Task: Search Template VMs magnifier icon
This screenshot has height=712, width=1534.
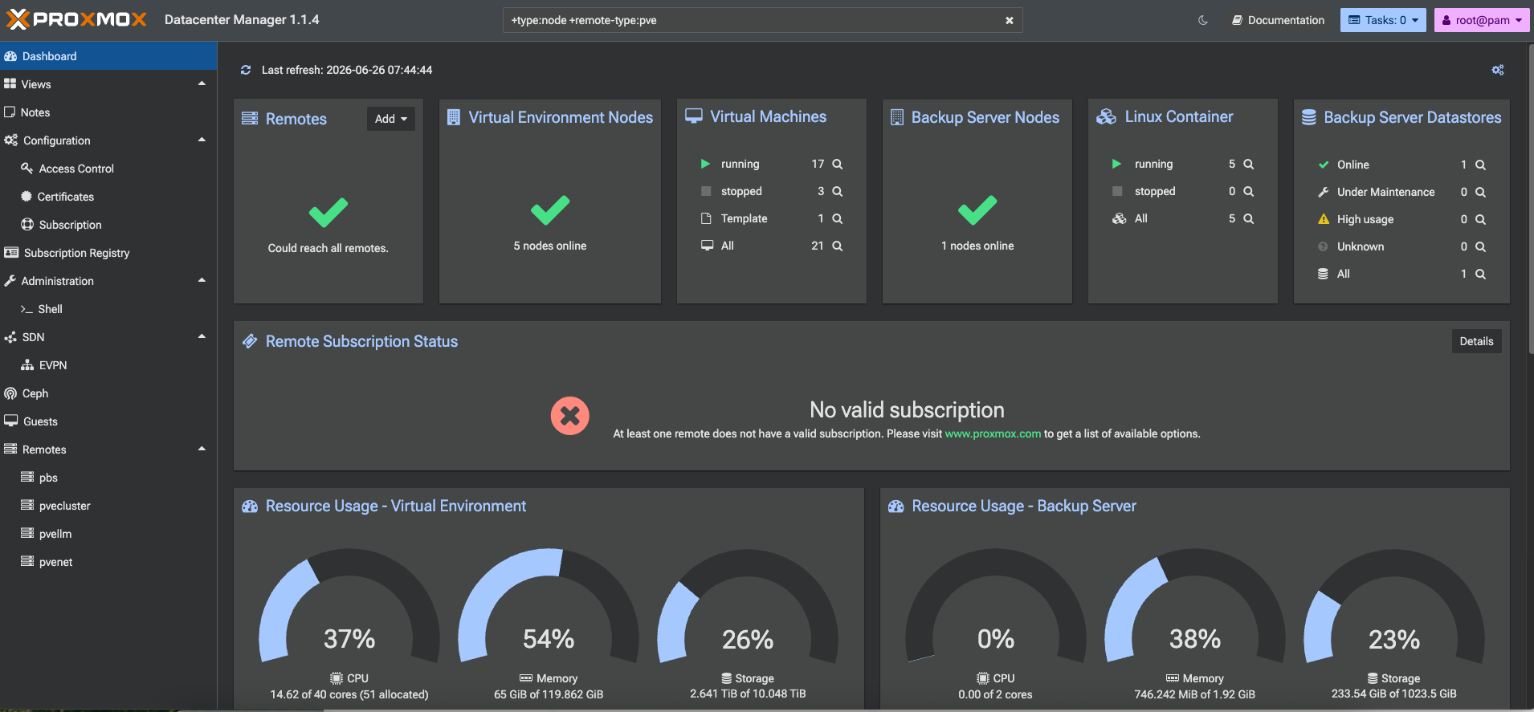Action: click(838, 218)
